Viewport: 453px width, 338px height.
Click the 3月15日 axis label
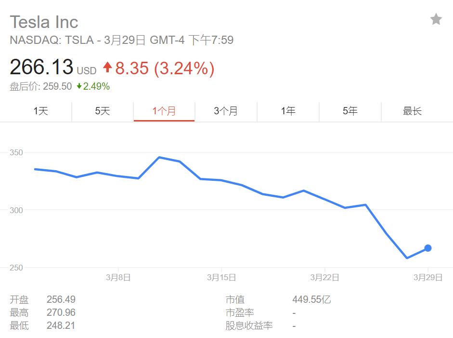pyautogui.click(x=221, y=278)
